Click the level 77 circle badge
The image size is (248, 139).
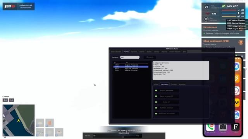click(x=207, y=7)
